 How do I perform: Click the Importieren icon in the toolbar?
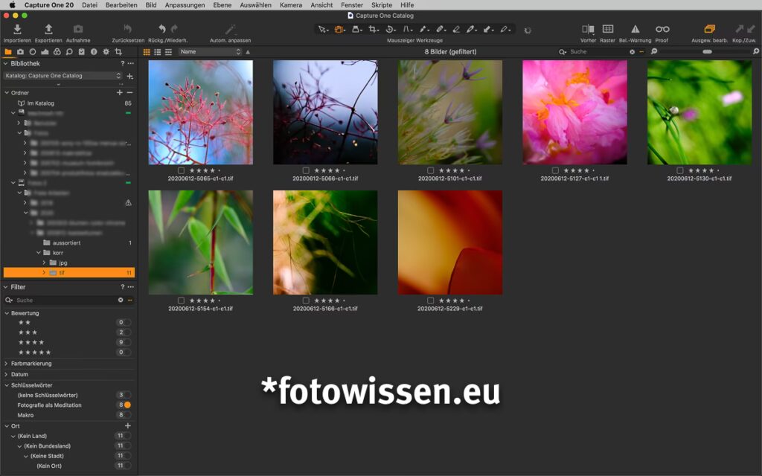pos(17,29)
